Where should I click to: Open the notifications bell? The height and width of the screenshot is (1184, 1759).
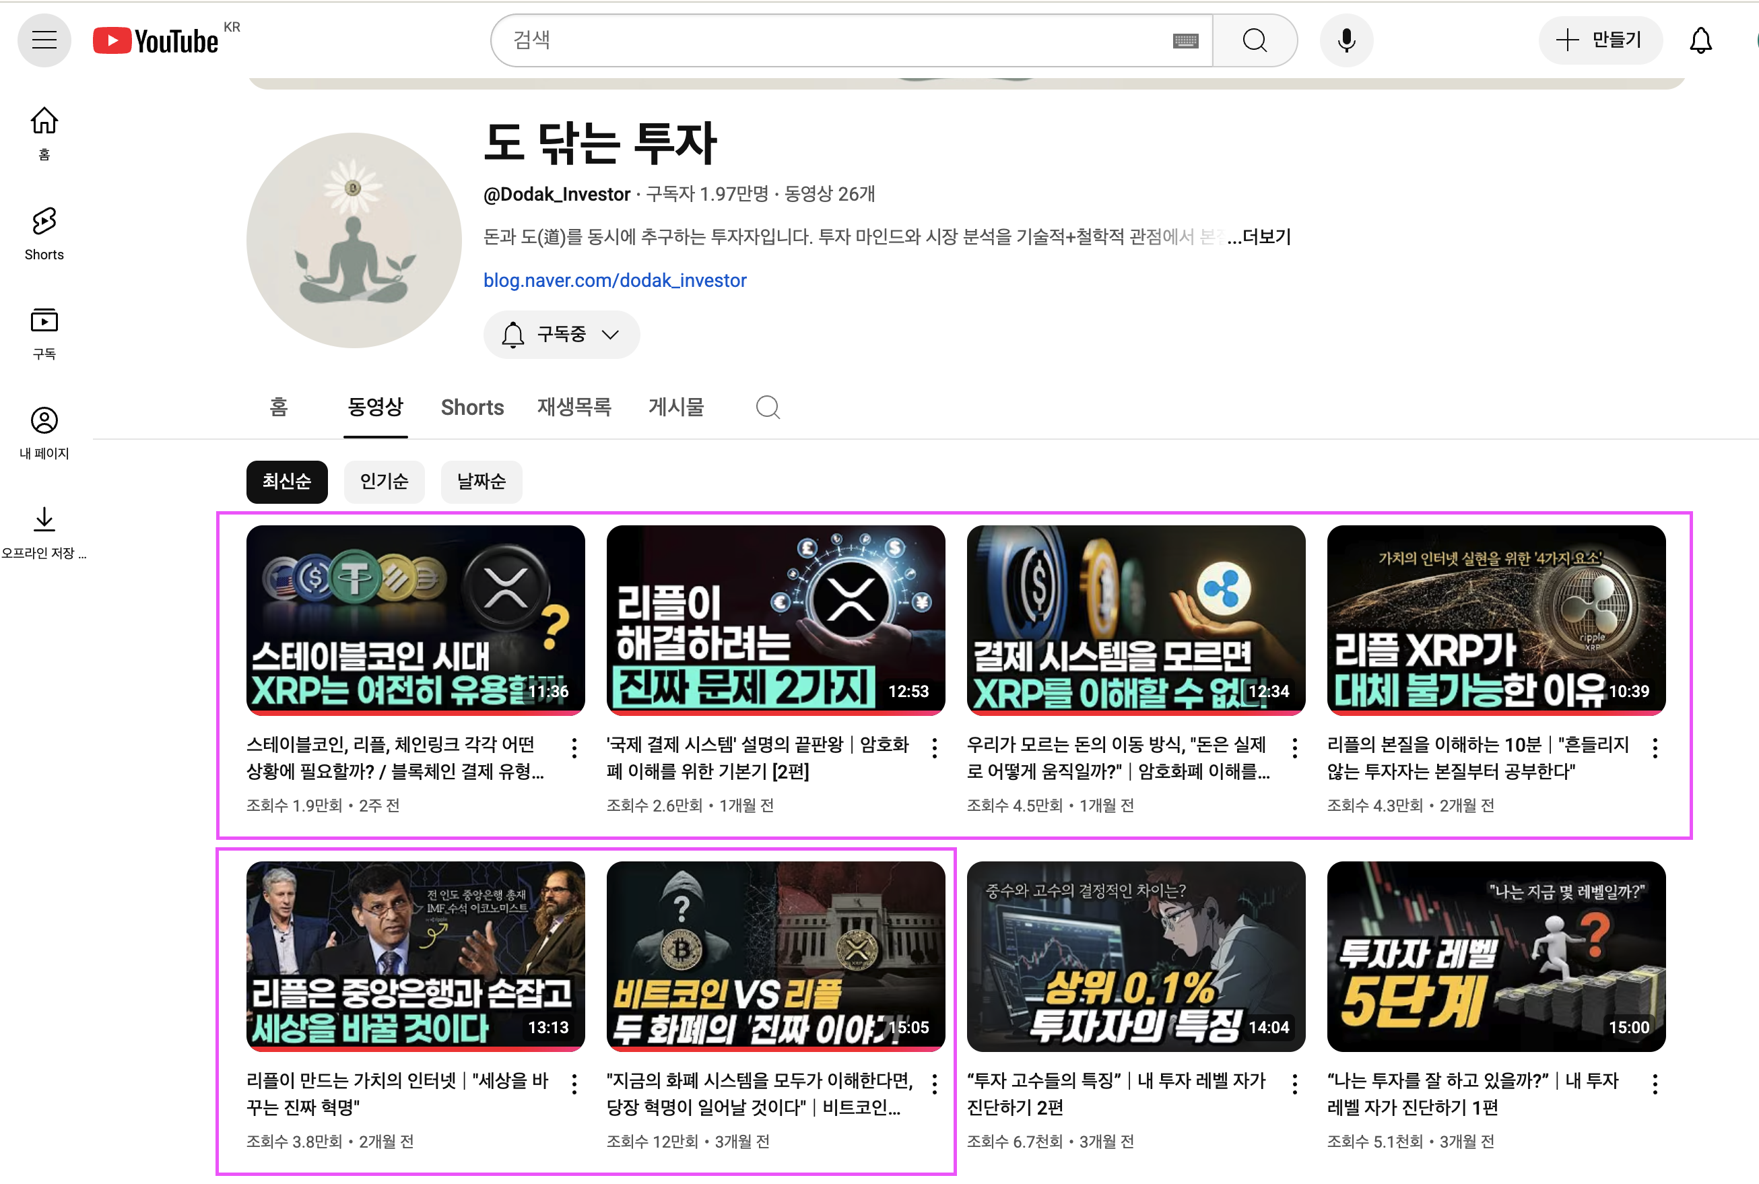click(x=1700, y=41)
